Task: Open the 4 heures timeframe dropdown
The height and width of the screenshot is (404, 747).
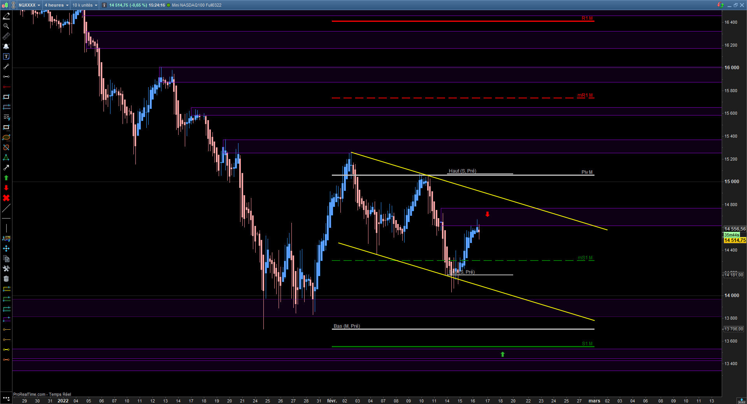Action: pyautogui.click(x=56, y=5)
